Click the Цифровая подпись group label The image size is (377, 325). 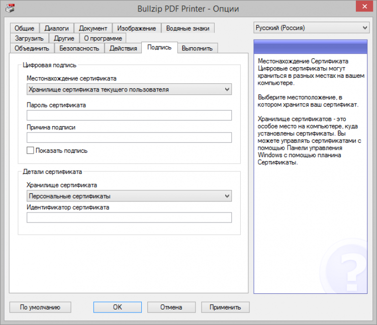pyautogui.click(x=50, y=65)
